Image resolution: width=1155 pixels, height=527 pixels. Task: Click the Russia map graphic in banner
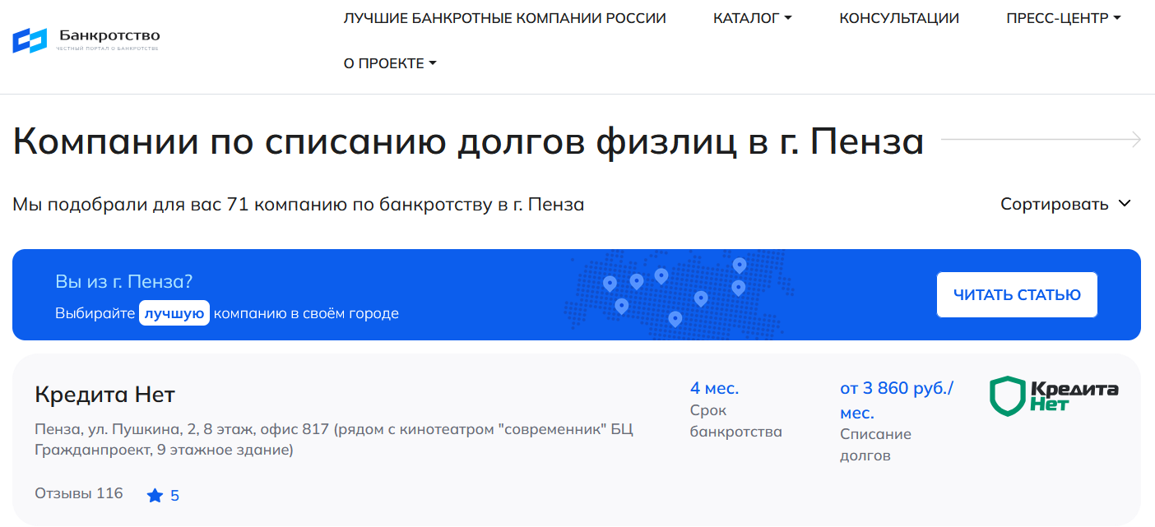680,294
